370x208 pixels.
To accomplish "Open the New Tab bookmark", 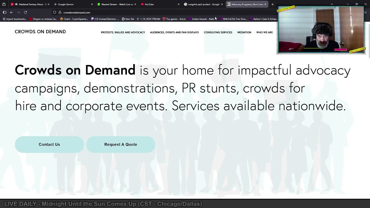I will tap(128, 19).
